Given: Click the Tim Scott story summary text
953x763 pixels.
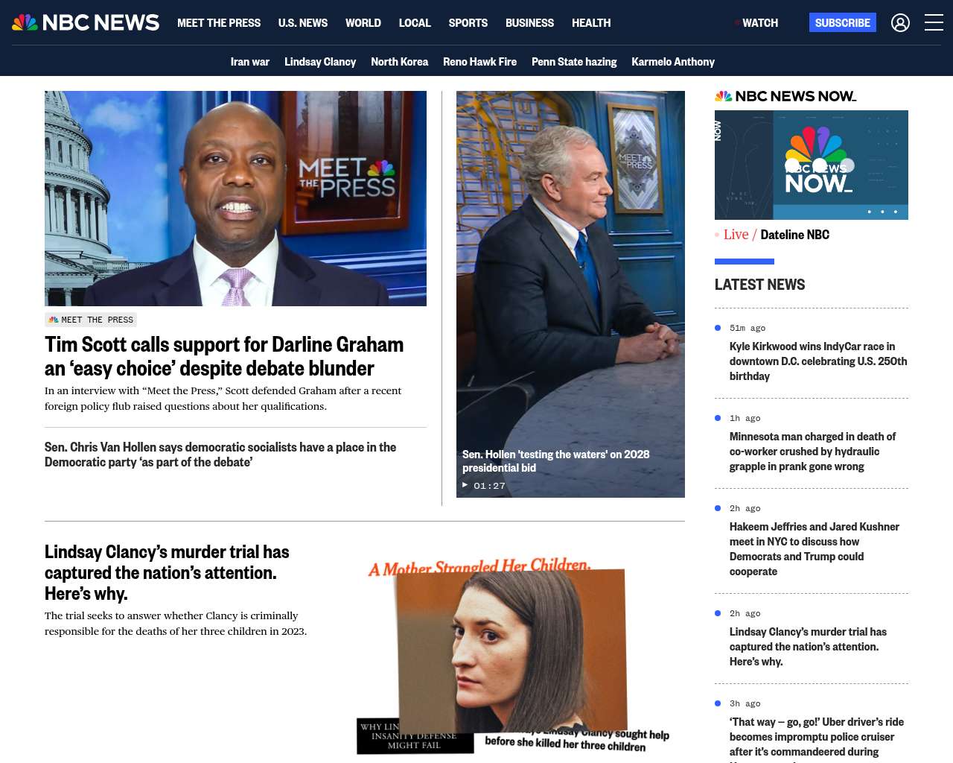Looking at the screenshot, I should [x=223, y=398].
